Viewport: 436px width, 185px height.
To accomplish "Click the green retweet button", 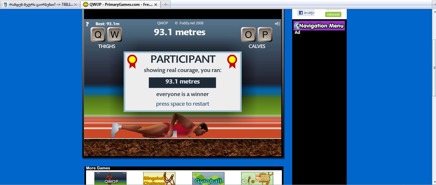I will 333,14.
